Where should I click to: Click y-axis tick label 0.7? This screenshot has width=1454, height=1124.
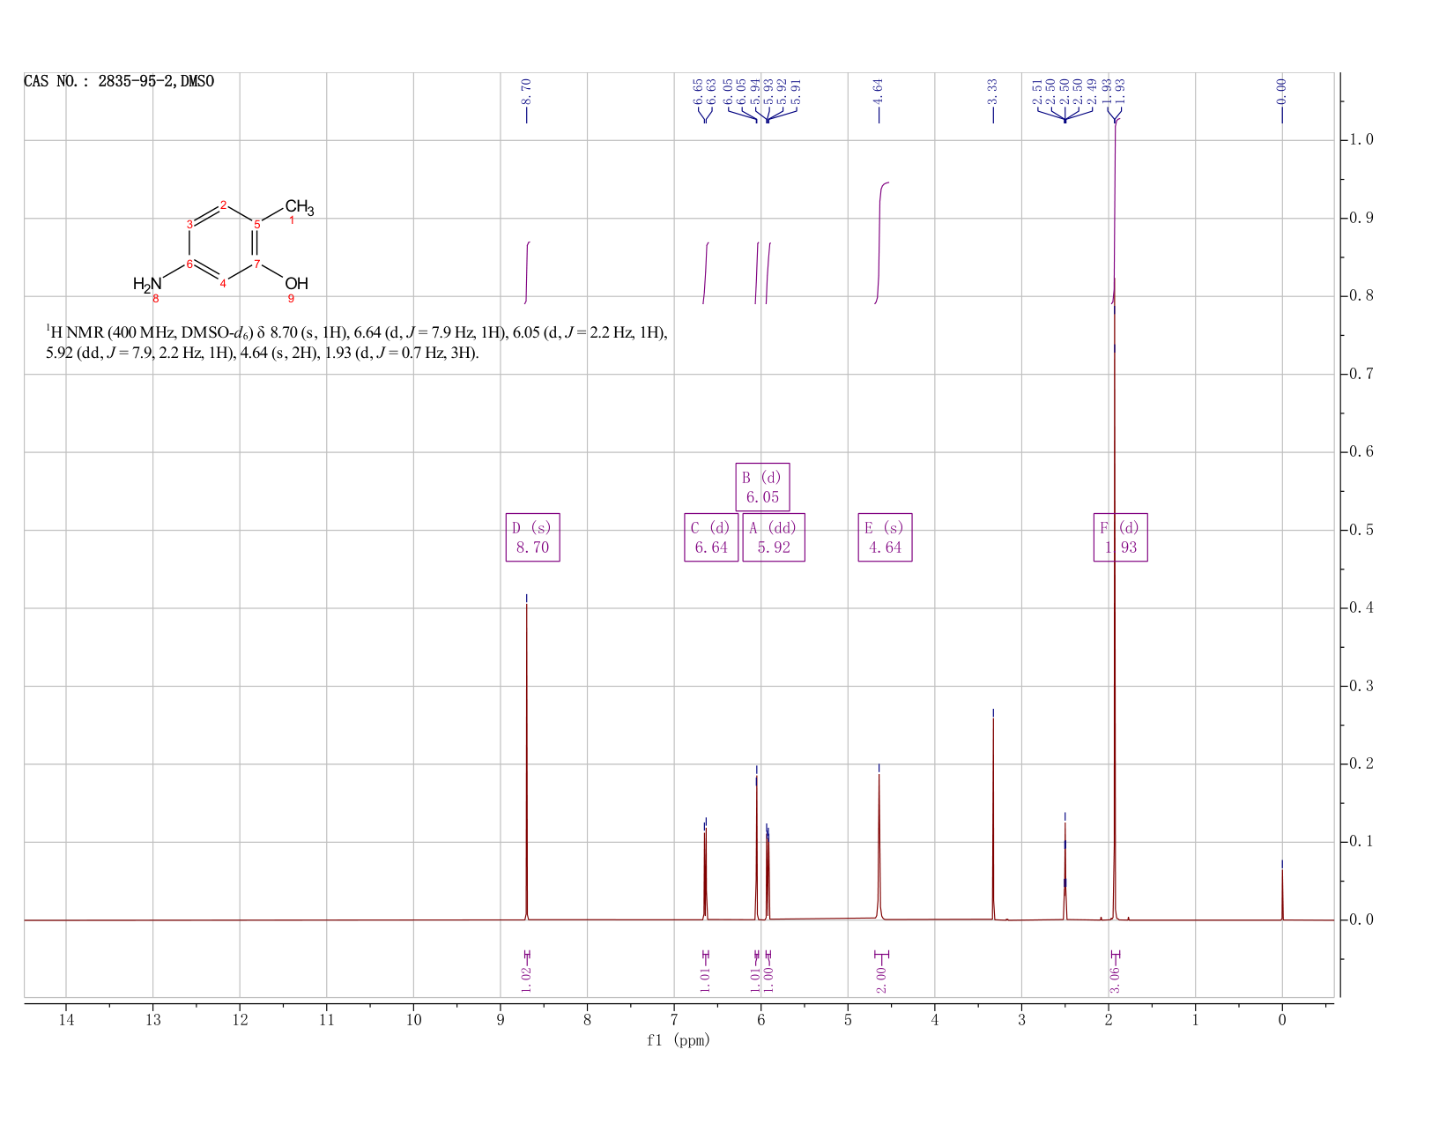(x=1361, y=374)
